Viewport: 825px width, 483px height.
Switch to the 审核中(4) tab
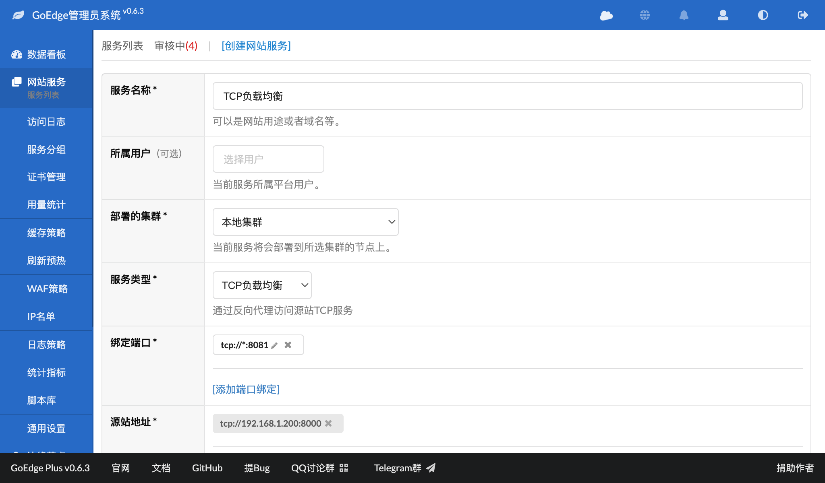(x=176, y=46)
